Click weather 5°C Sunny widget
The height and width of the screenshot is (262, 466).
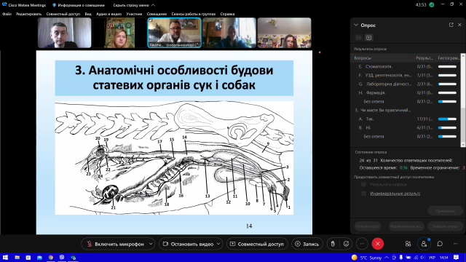[366, 258]
